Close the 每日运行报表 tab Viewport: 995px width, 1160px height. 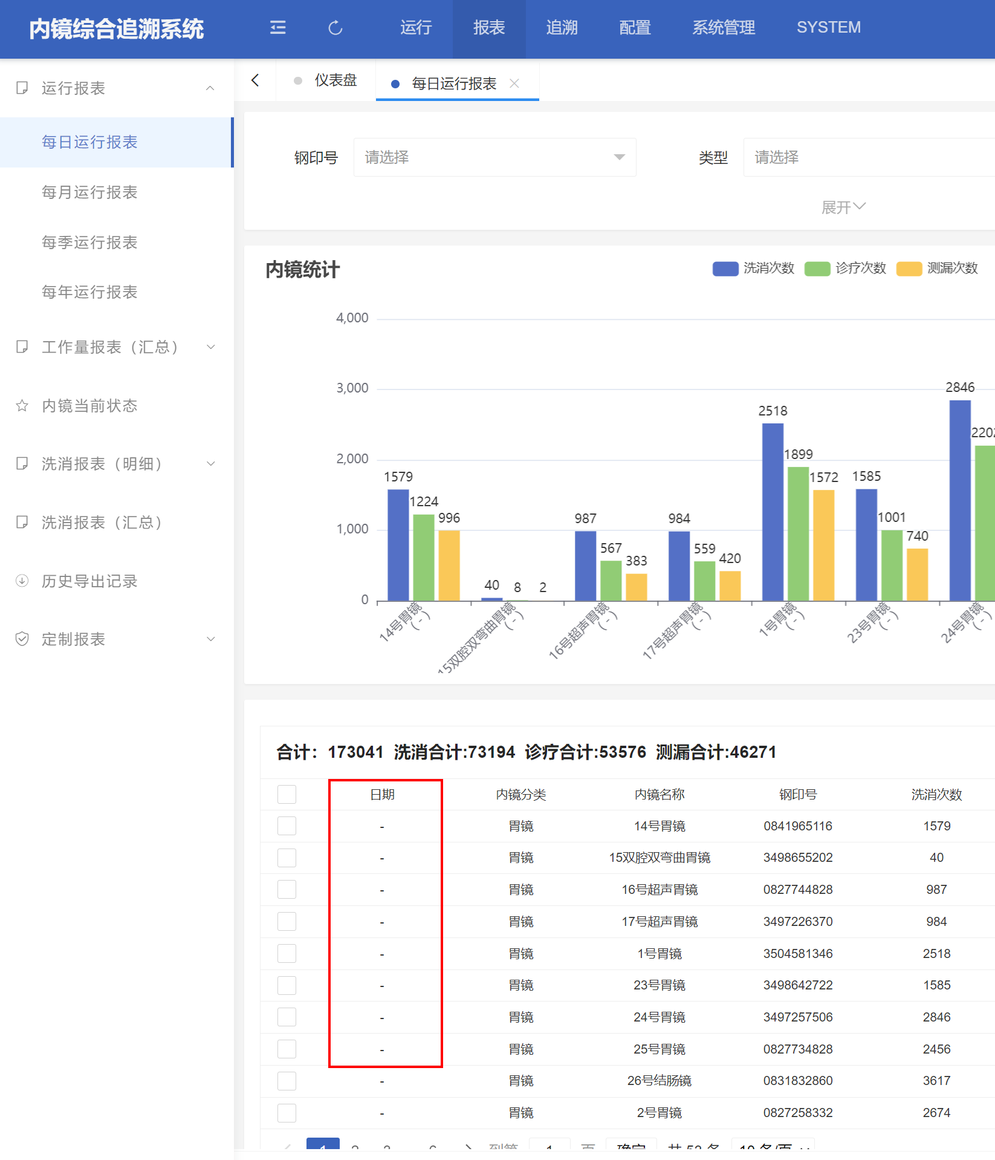click(x=514, y=83)
